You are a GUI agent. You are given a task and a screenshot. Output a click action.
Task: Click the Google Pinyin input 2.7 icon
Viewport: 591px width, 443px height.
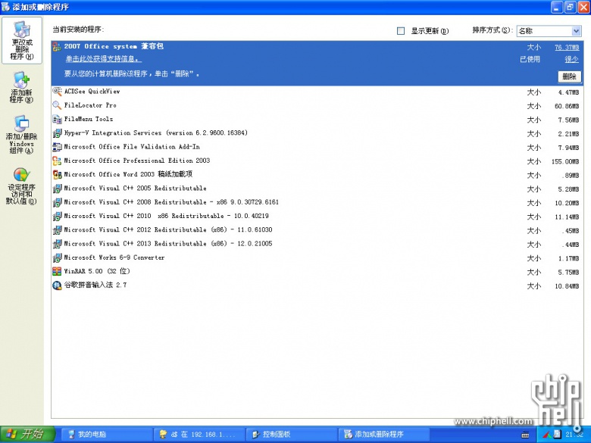coord(57,285)
